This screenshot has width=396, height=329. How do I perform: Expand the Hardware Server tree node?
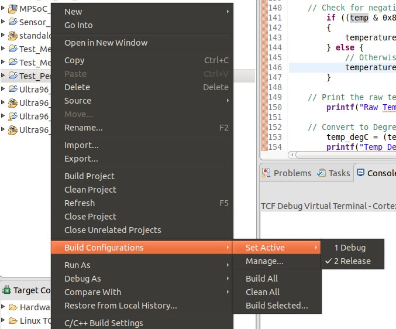click(3, 307)
